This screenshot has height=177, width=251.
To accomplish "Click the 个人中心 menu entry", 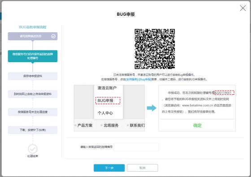I will coord(105,113).
